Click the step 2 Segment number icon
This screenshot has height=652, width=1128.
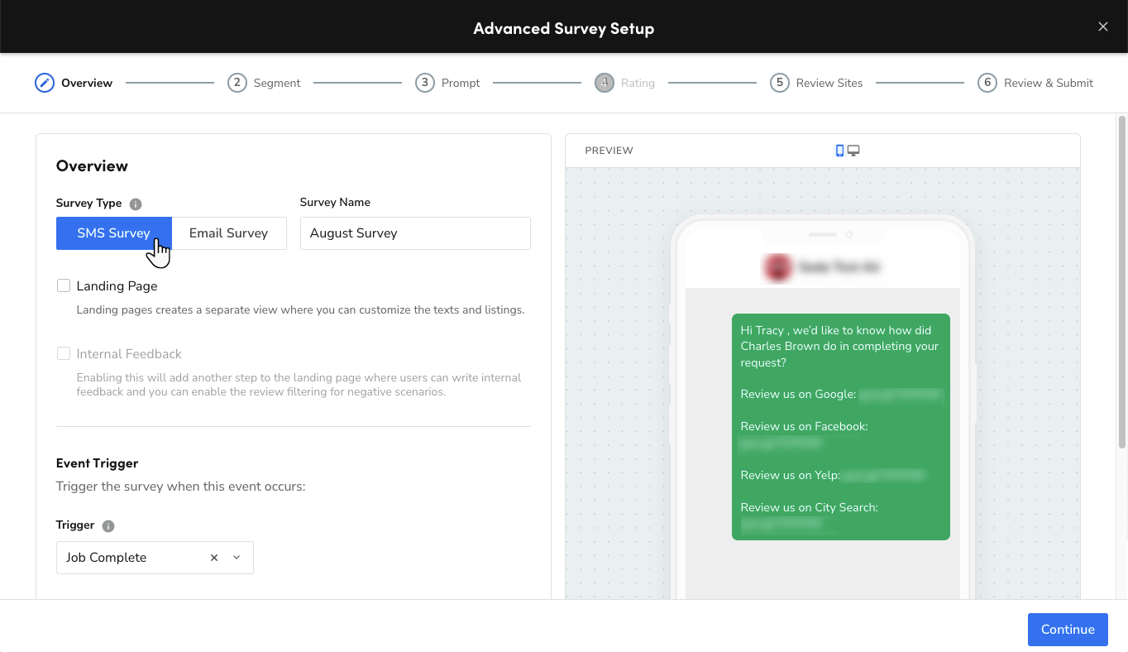237,83
